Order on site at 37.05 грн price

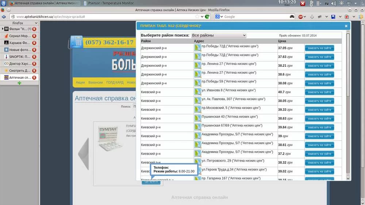pyautogui.click(x=319, y=48)
